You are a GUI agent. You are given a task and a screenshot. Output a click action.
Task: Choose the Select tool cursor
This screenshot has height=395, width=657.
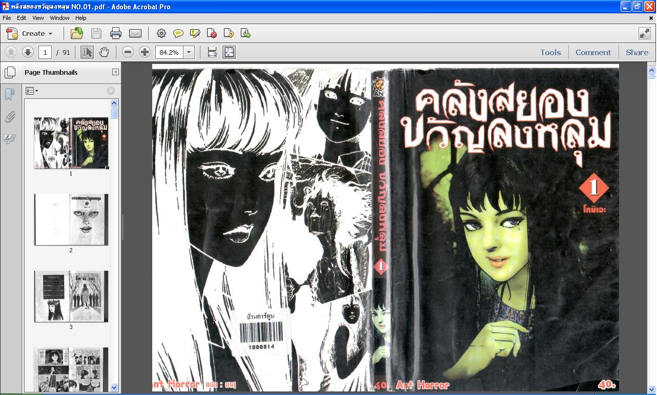pos(87,52)
